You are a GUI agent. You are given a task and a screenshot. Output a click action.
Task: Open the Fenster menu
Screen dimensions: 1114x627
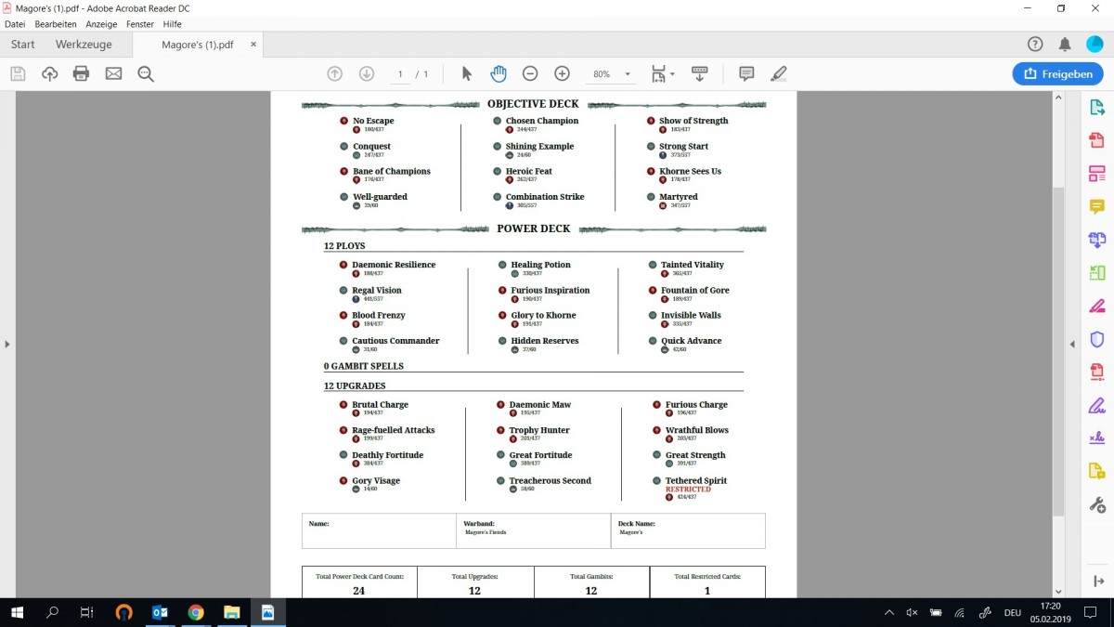coord(140,24)
